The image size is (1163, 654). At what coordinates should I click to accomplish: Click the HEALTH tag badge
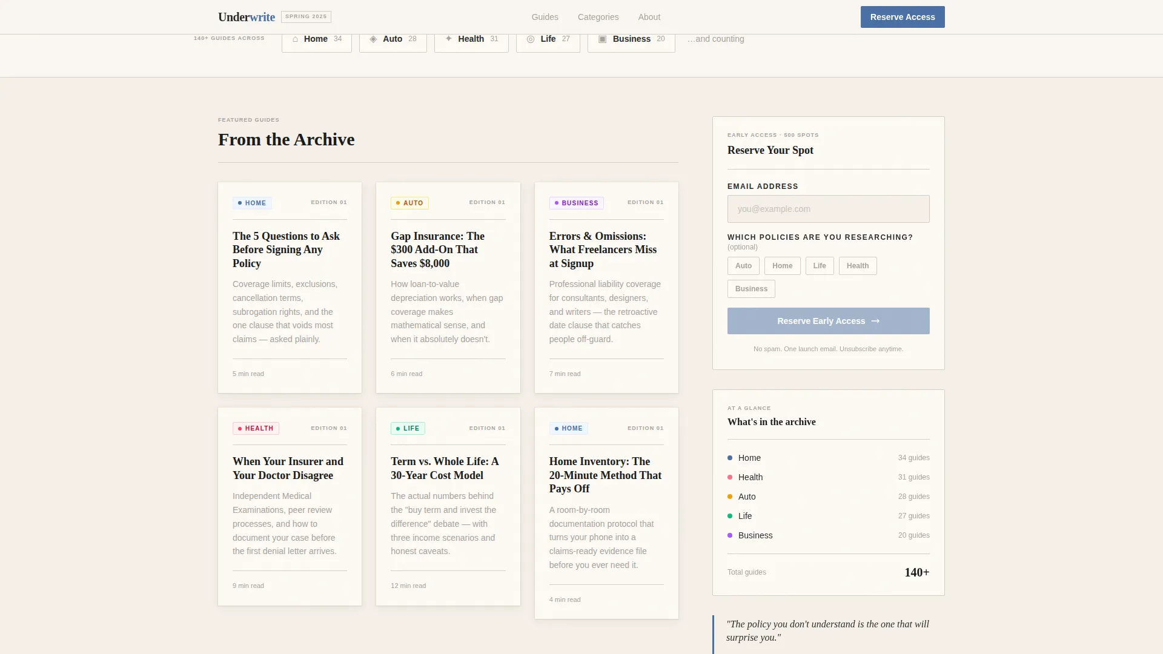pyautogui.click(x=256, y=428)
